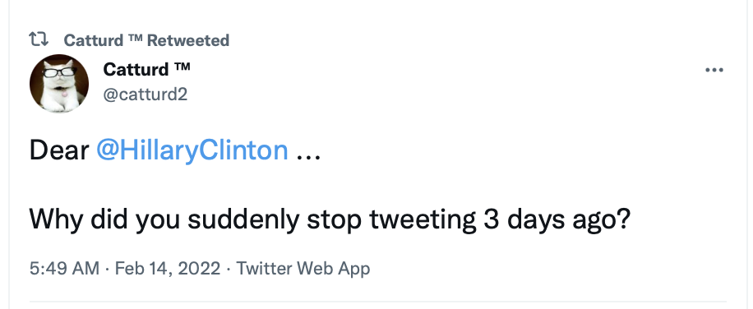Viewport: 753px width, 309px height.
Task: Open the Twitter Web App source link
Action: [x=303, y=268]
